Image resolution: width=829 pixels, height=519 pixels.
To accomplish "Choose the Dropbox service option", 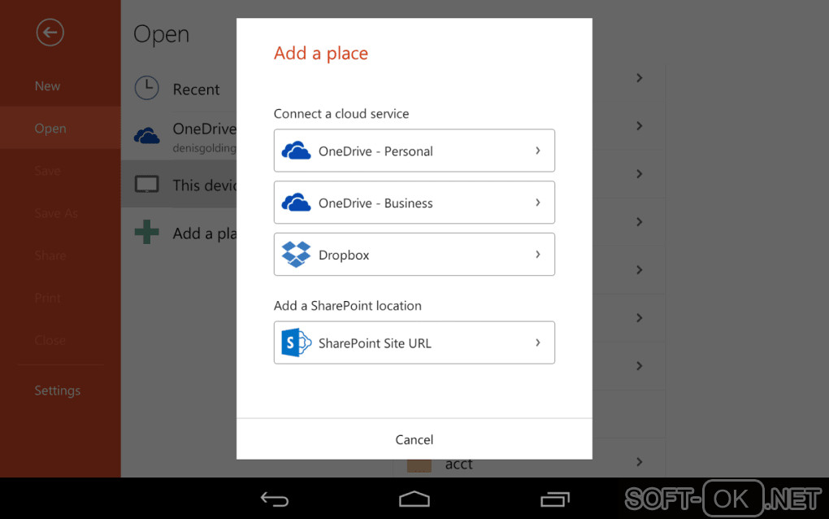I will [414, 255].
